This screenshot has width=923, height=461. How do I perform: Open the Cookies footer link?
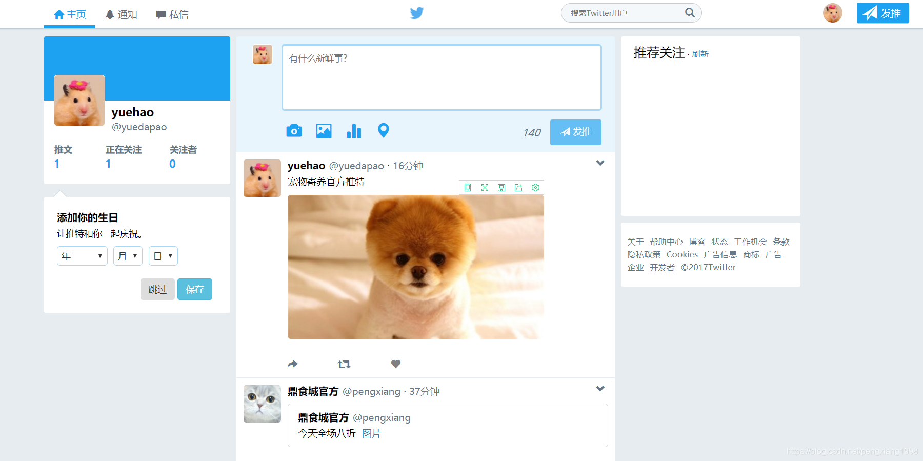[x=682, y=254]
